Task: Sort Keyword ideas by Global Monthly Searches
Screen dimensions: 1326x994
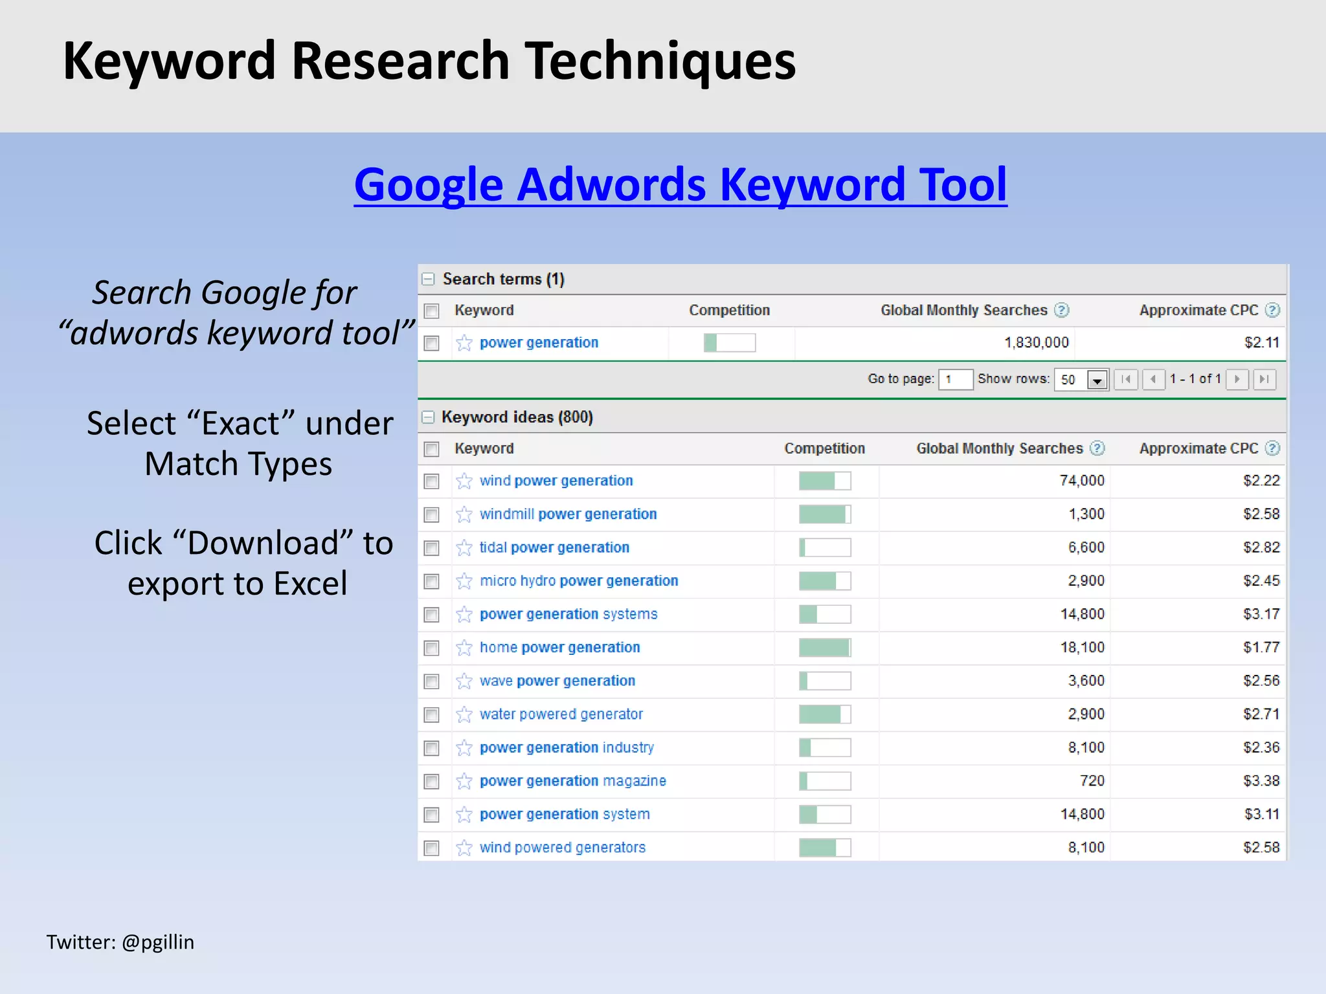Action: pyautogui.click(x=999, y=448)
